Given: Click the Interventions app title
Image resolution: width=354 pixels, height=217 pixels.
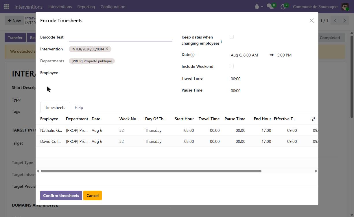Looking at the screenshot, I should click(28, 7).
